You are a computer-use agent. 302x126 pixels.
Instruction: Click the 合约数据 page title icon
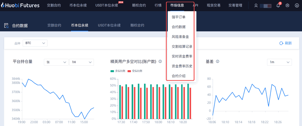[6, 26]
